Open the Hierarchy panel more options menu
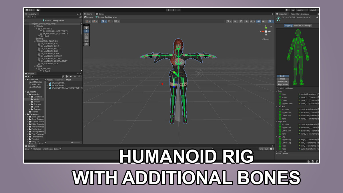 tap(81, 14)
